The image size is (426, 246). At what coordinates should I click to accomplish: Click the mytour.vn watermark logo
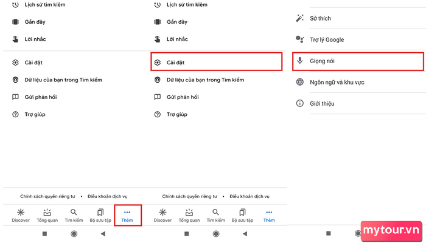click(x=391, y=231)
